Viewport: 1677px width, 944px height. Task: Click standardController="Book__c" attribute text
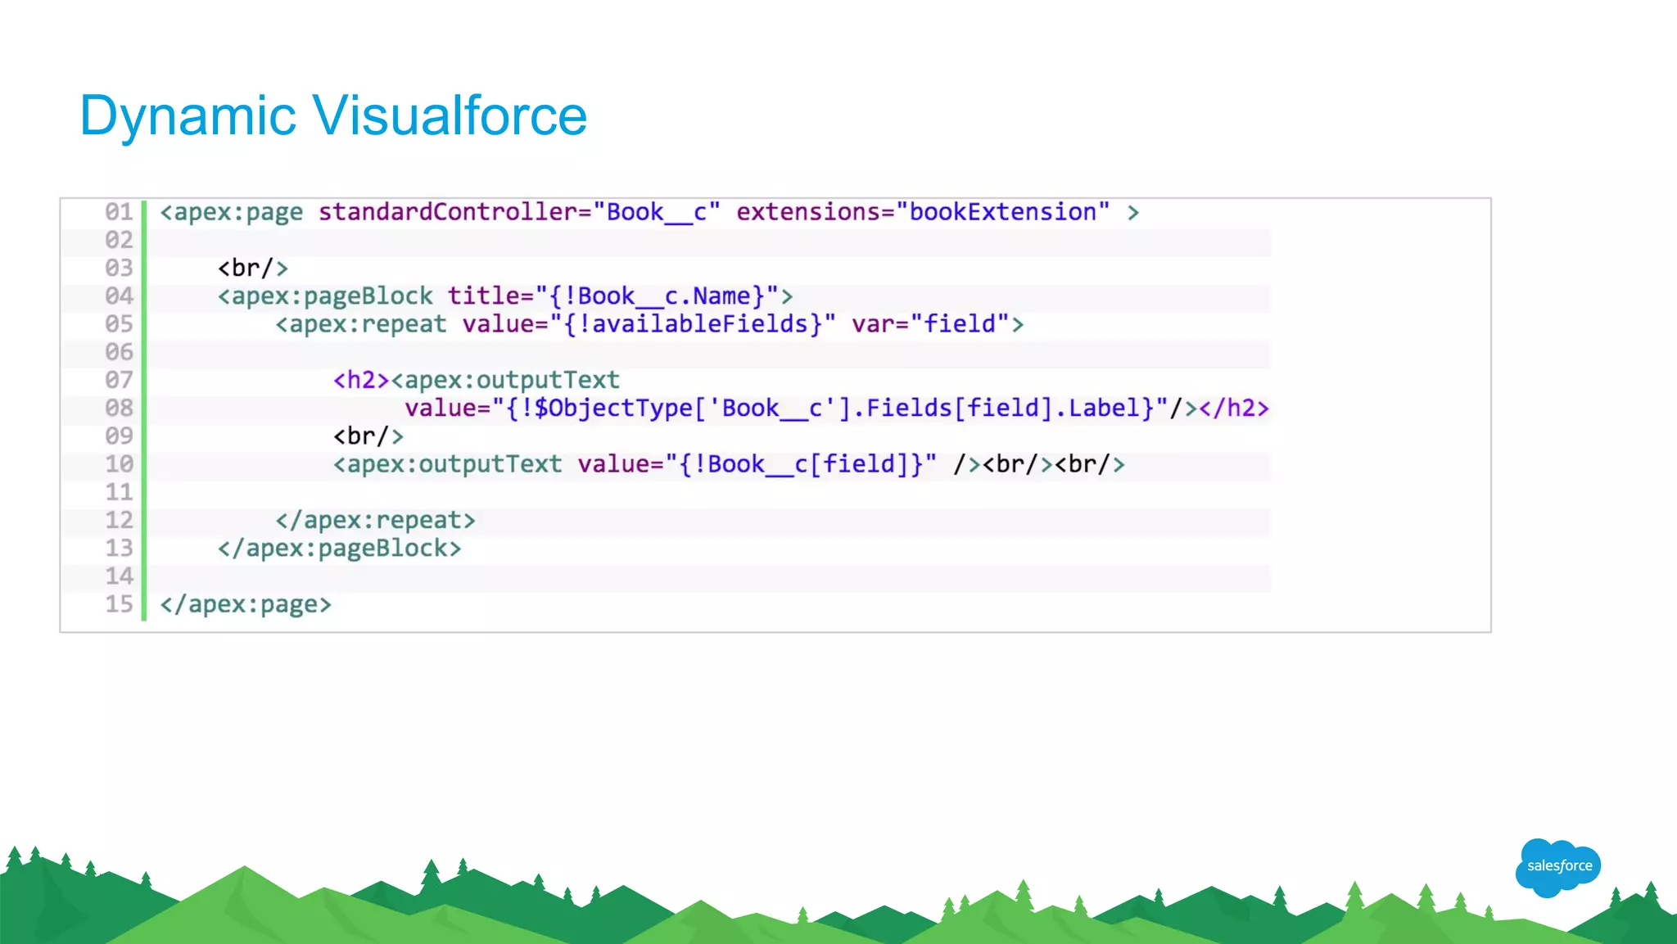519,212
